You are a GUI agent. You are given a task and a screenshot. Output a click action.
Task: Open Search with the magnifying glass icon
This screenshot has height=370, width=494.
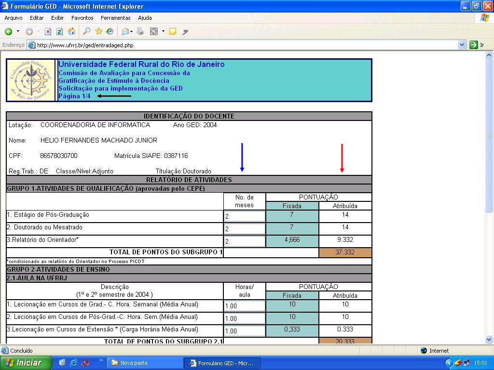(x=86, y=31)
